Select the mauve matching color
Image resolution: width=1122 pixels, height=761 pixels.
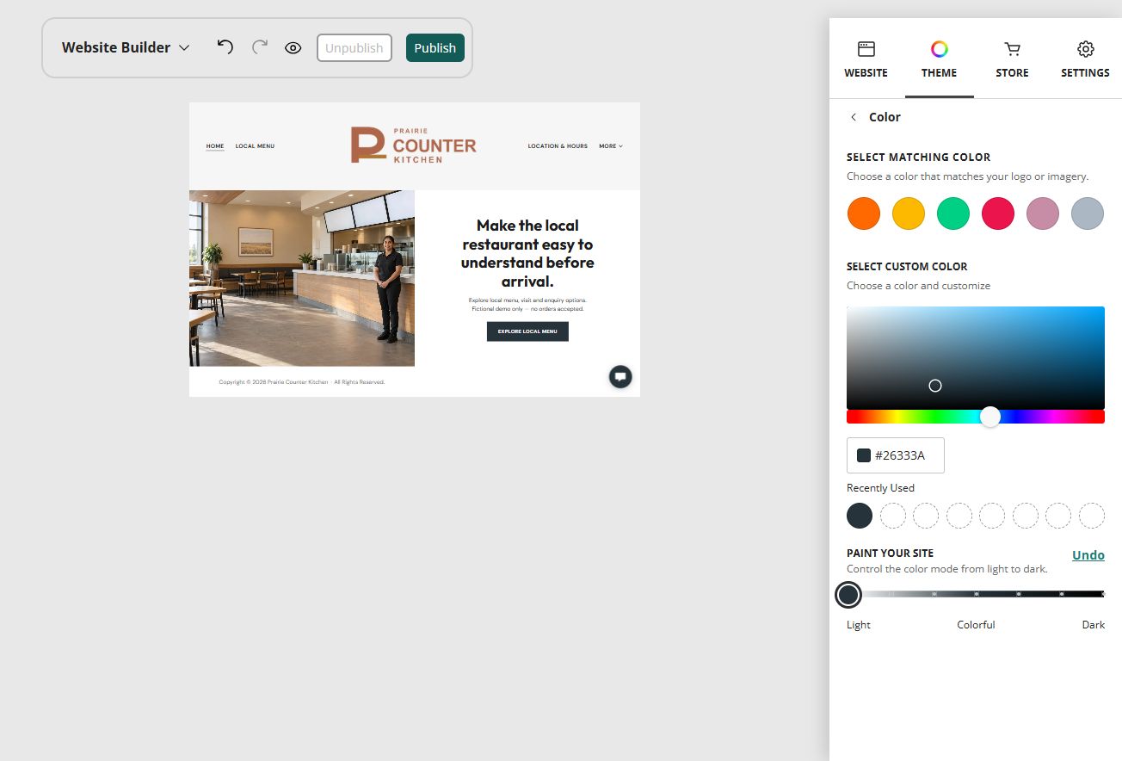[1043, 213]
